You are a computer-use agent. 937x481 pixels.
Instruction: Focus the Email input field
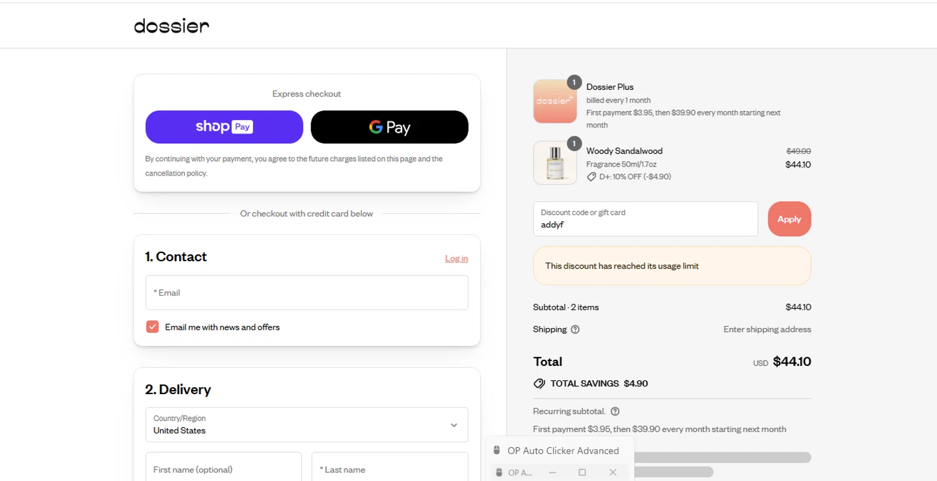tap(307, 292)
